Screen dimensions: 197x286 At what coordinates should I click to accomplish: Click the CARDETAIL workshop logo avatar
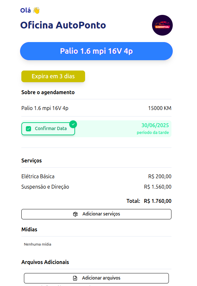click(162, 25)
